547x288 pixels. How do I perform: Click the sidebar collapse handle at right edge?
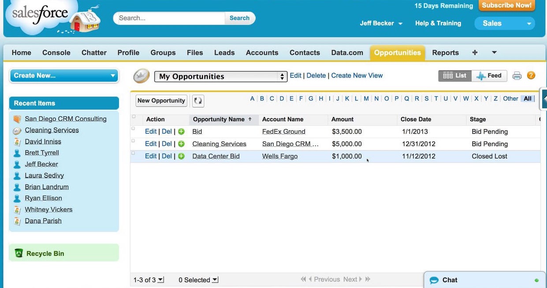(544, 99)
